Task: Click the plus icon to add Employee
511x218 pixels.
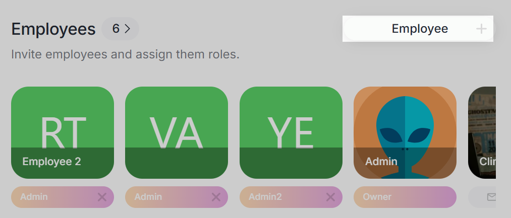Action: tap(481, 29)
